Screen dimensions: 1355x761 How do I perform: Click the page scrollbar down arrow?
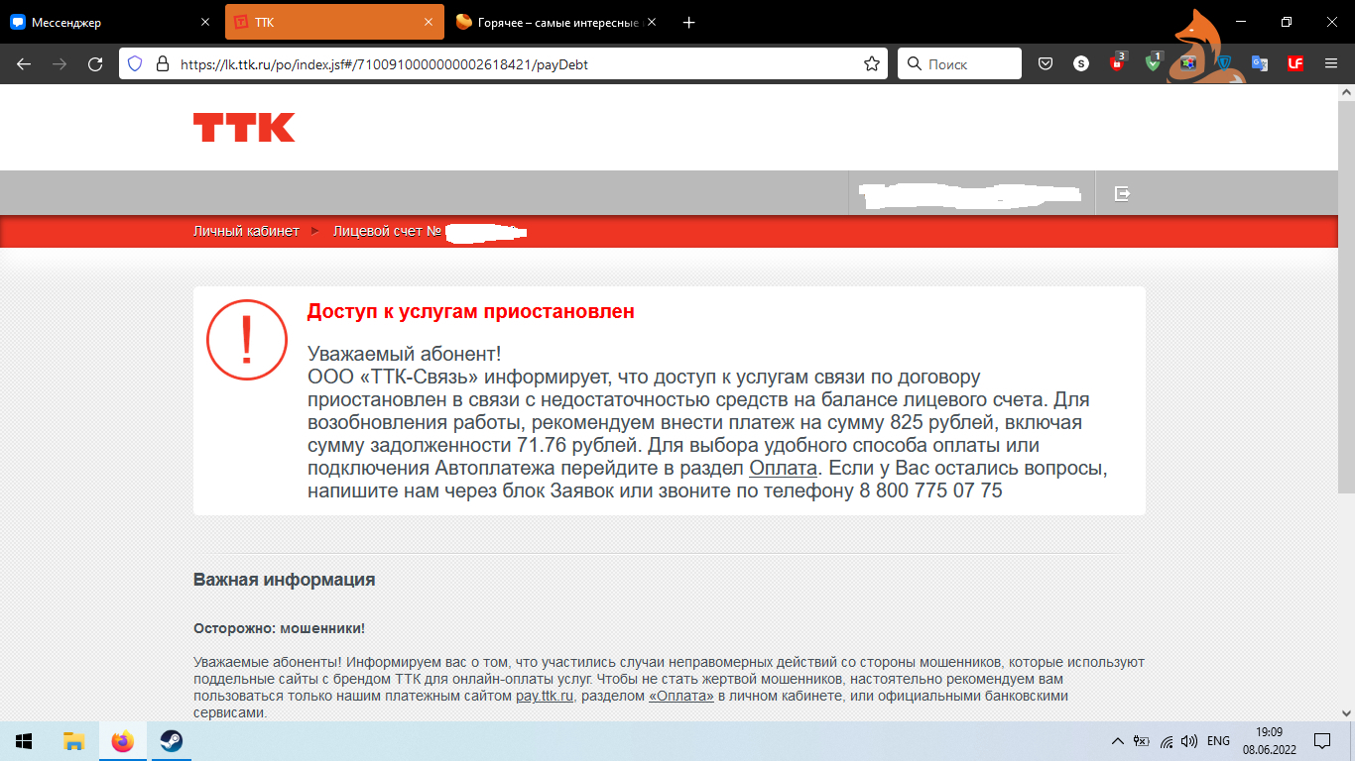(1346, 712)
